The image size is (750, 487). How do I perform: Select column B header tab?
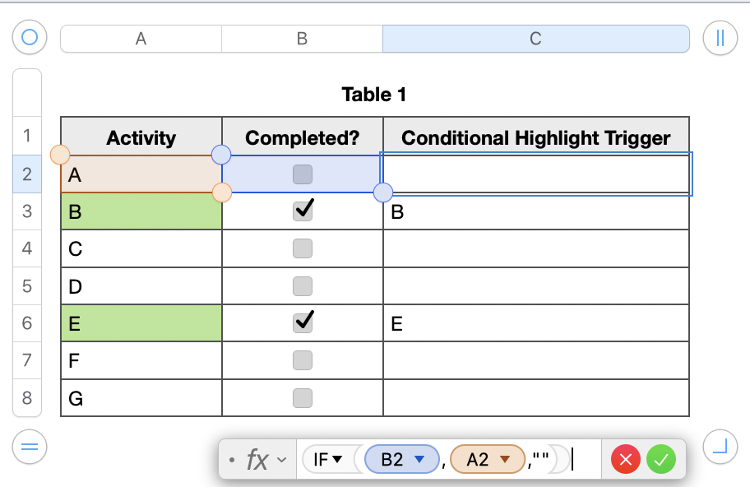point(302,39)
